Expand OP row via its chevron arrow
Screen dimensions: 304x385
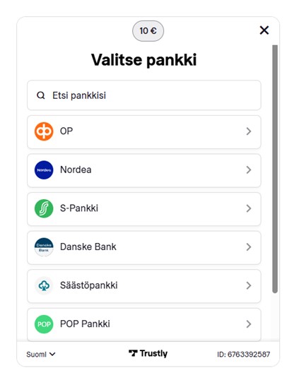[x=249, y=131]
